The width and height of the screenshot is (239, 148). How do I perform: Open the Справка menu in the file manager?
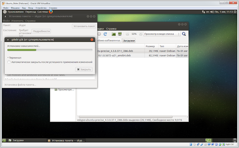click(111, 29)
